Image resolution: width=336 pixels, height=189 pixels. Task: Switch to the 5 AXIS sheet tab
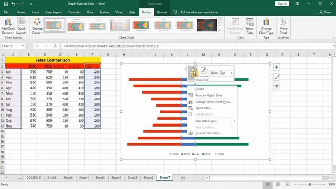[x=52, y=178]
